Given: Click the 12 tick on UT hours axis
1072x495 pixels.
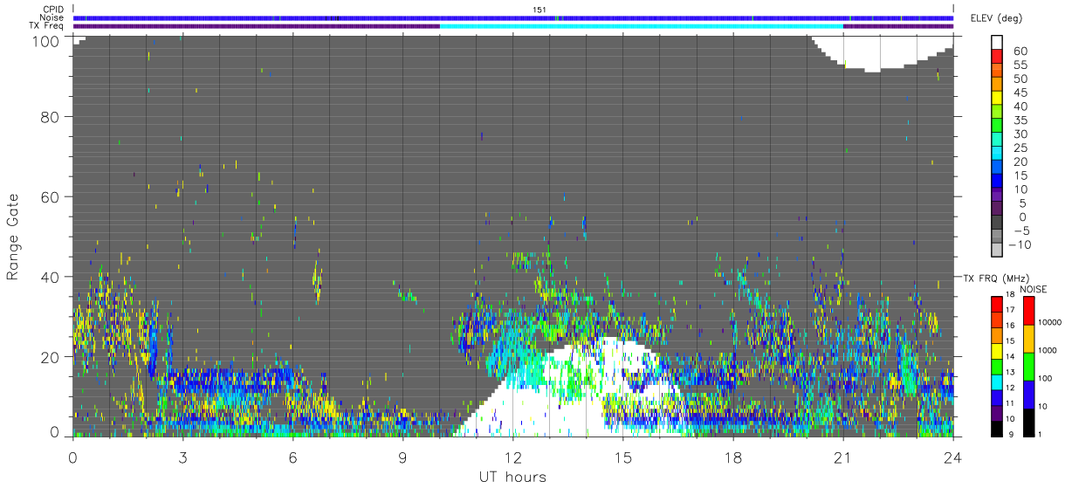Looking at the screenshot, I should pyautogui.click(x=512, y=456).
